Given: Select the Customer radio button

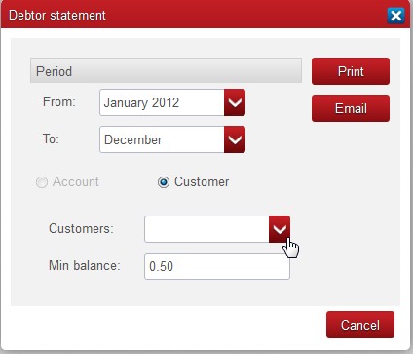Looking at the screenshot, I should point(164,182).
